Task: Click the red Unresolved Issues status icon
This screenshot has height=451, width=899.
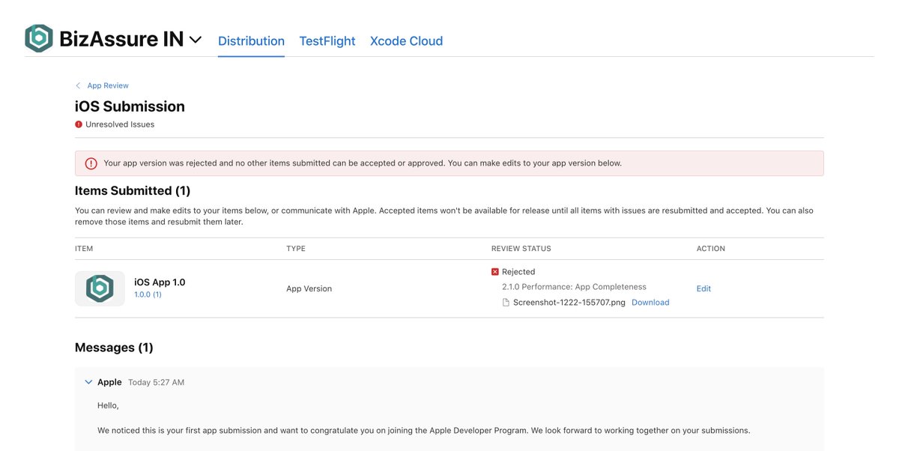Action: [79, 124]
